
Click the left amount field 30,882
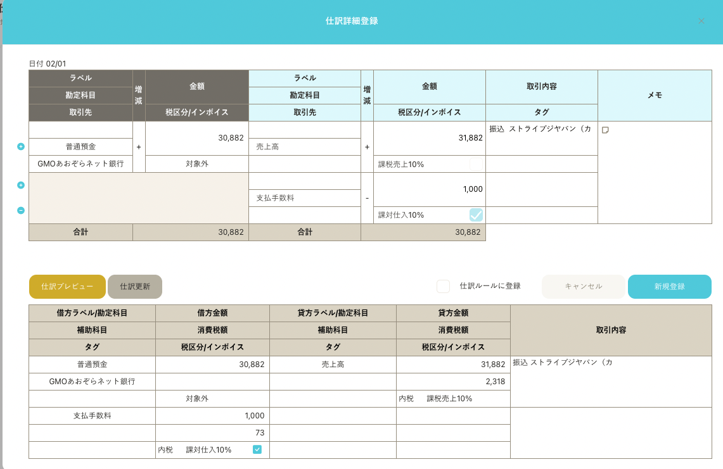197,138
